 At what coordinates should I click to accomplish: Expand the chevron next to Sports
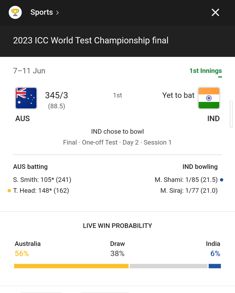(x=57, y=12)
